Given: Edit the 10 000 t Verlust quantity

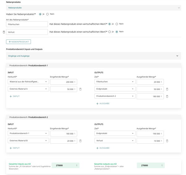Looking at the screenshot, I should pyautogui.click(x=150, y=141).
